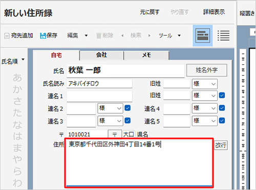Screen dimensions: 256x190
Task: Click the second 旧姓 input field
Action: [x=177, y=96]
